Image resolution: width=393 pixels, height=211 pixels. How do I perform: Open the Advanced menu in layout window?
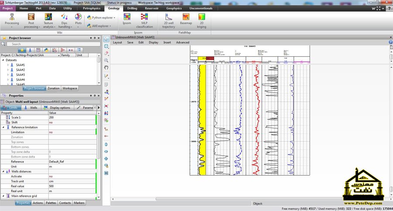click(183, 42)
